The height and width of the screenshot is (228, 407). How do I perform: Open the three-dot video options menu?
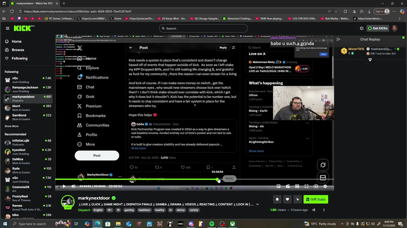tap(324, 210)
